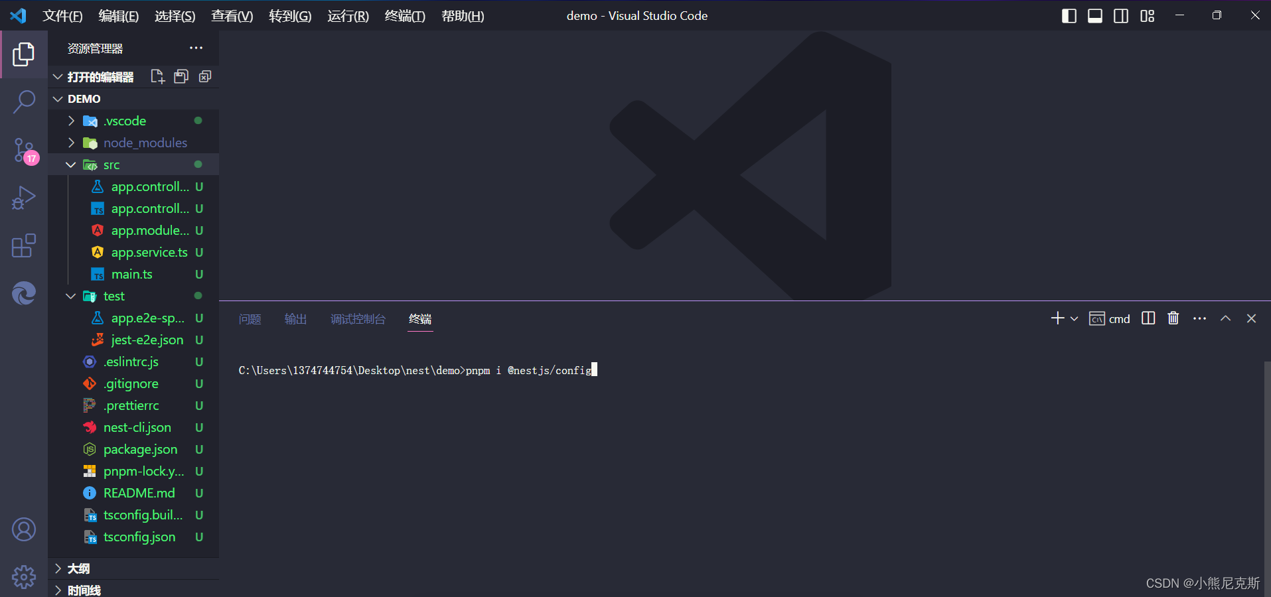Click the close all editors icon
Image resolution: width=1271 pixels, height=597 pixels.
click(x=205, y=77)
